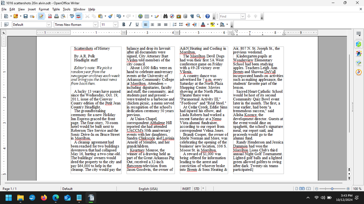Click the STD selection mode button
Image resolution: width=364 pixels, height=204 pixels.
197,189
